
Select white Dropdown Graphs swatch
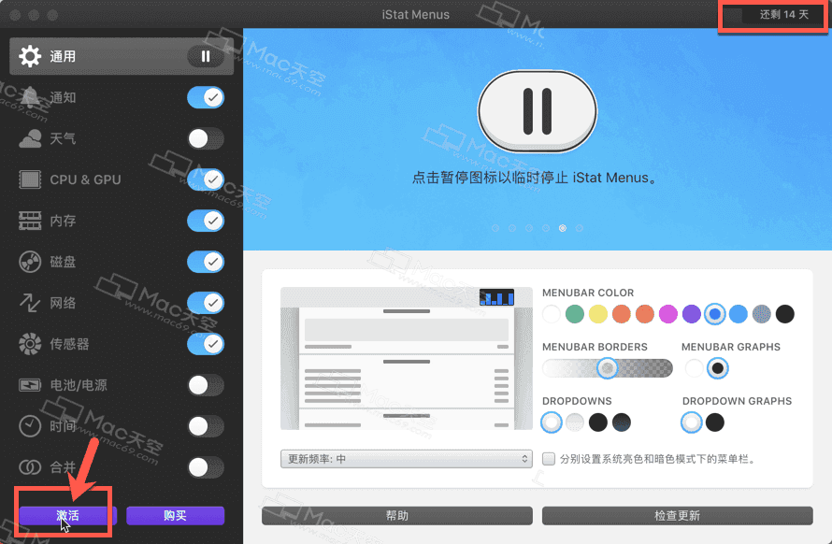692,422
